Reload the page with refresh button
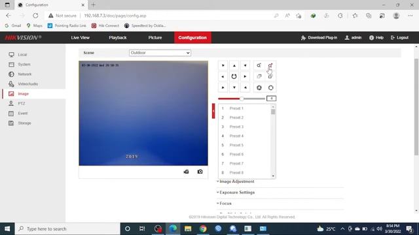Screen dimensions: 419x235 click(x=35, y=16)
